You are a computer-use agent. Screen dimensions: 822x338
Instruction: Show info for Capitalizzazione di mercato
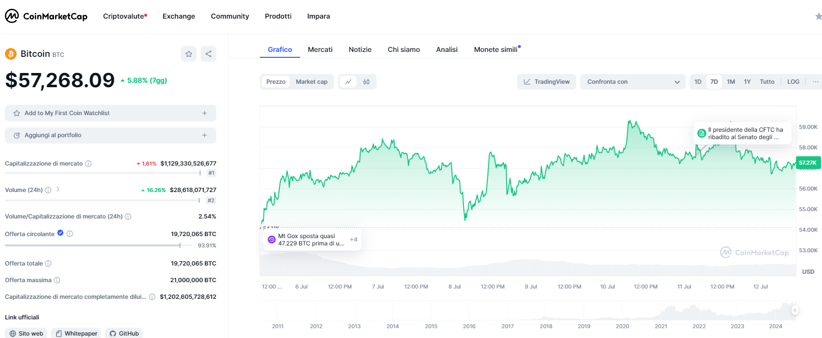click(88, 164)
